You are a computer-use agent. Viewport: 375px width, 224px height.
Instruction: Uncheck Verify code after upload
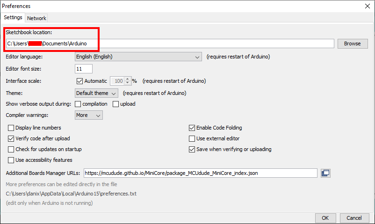tap(11, 138)
